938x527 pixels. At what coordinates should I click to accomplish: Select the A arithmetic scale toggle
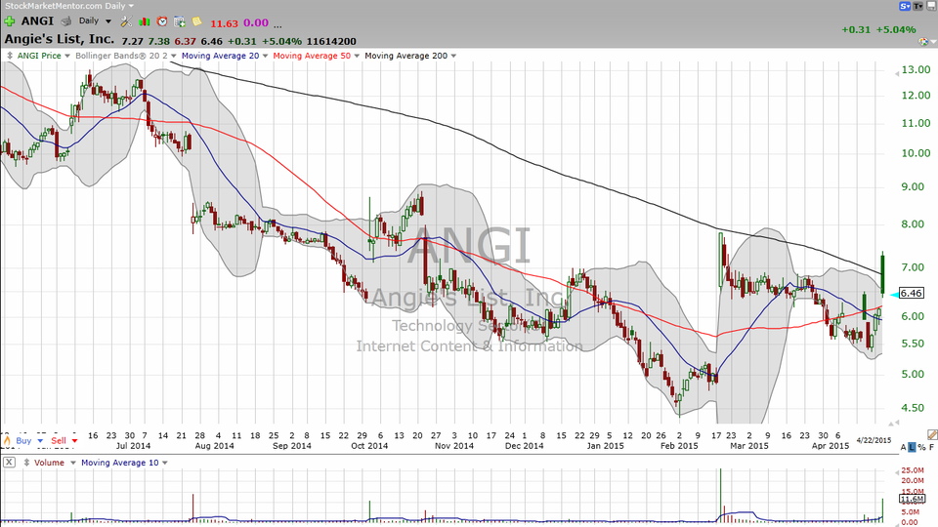click(903, 447)
